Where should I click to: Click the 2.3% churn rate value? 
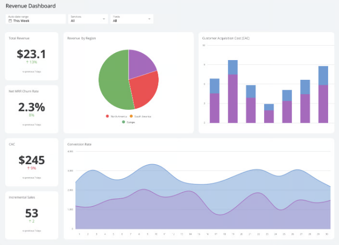pos(32,107)
